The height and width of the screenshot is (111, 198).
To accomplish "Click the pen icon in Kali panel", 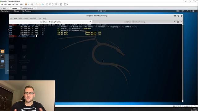I will [187, 11].
